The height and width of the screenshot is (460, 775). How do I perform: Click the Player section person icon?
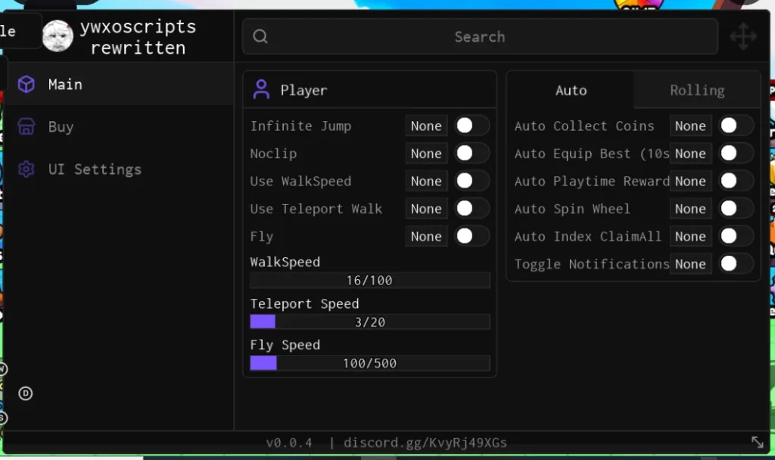261,90
